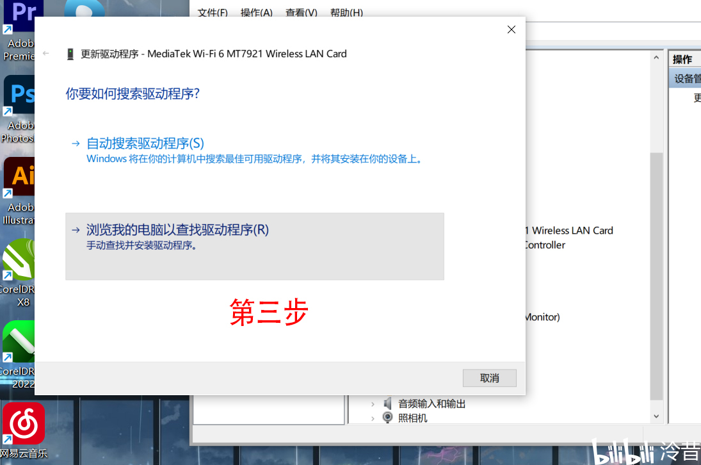Open Adobe Photoshop desktop shortcut
The image size is (701, 465).
[19, 109]
